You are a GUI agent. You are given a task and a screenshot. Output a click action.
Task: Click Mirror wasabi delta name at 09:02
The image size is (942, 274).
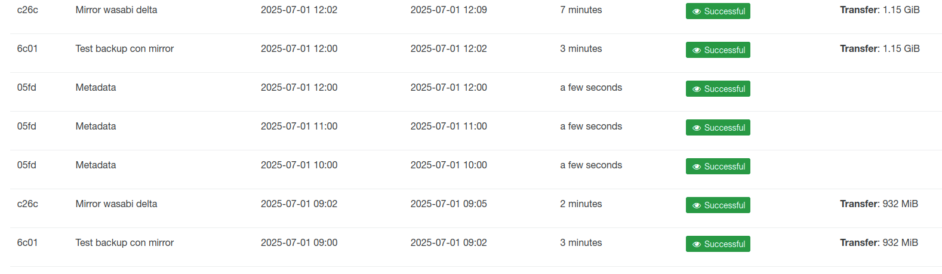pos(116,204)
